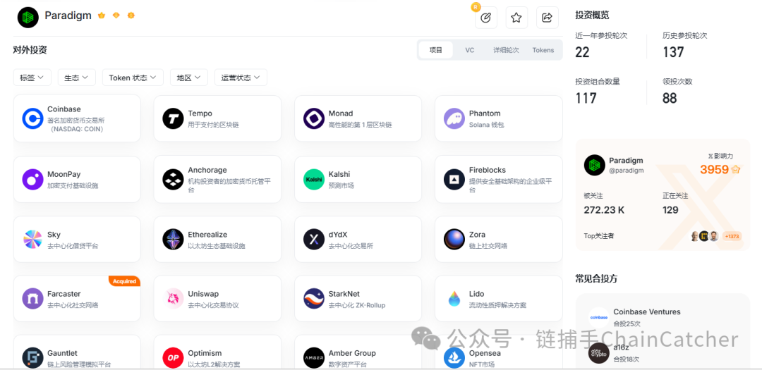Click the a16z crypto co-investor logo
Screen dimensions: 762x370
(x=599, y=354)
